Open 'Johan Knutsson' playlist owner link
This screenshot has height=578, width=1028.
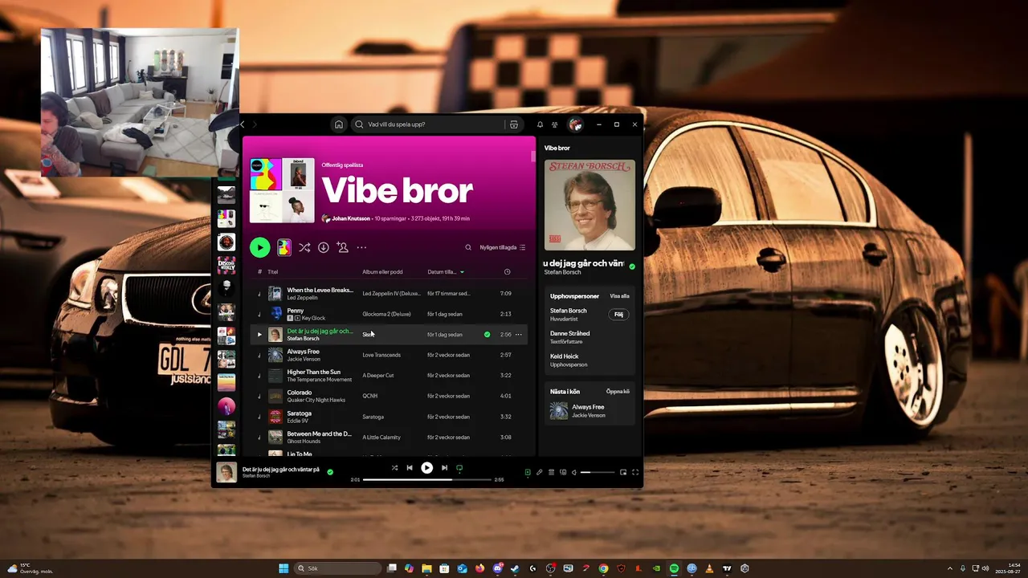click(351, 218)
